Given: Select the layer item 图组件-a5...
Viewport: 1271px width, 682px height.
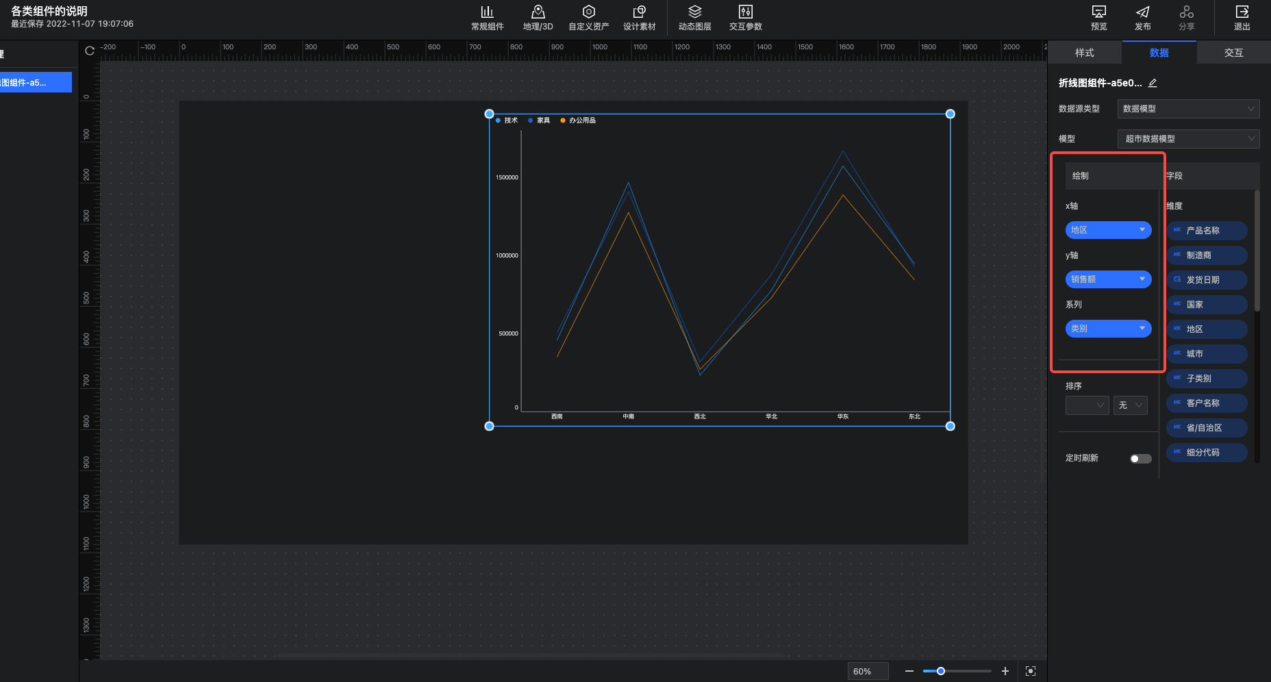Looking at the screenshot, I should click(x=36, y=82).
